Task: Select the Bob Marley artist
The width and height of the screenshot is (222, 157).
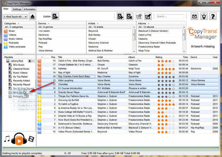Action: 94,35
